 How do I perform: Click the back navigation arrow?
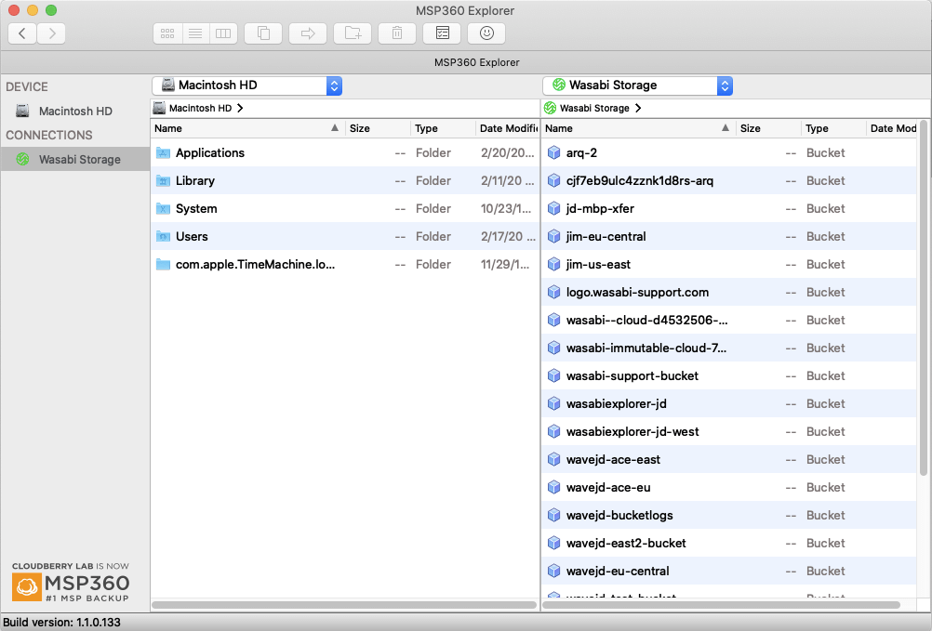[x=22, y=33]
